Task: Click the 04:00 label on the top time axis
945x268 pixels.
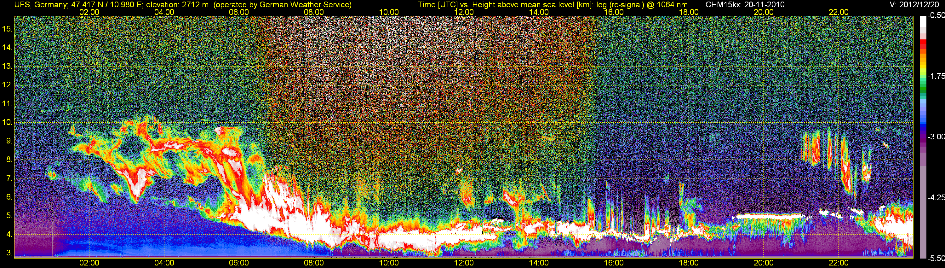Action: click(164, 12)
